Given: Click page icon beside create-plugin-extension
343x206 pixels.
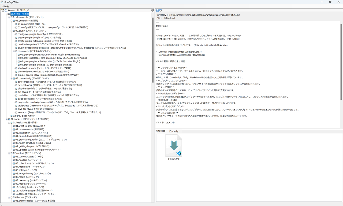Looking at the screenshot, I should 16,41.
